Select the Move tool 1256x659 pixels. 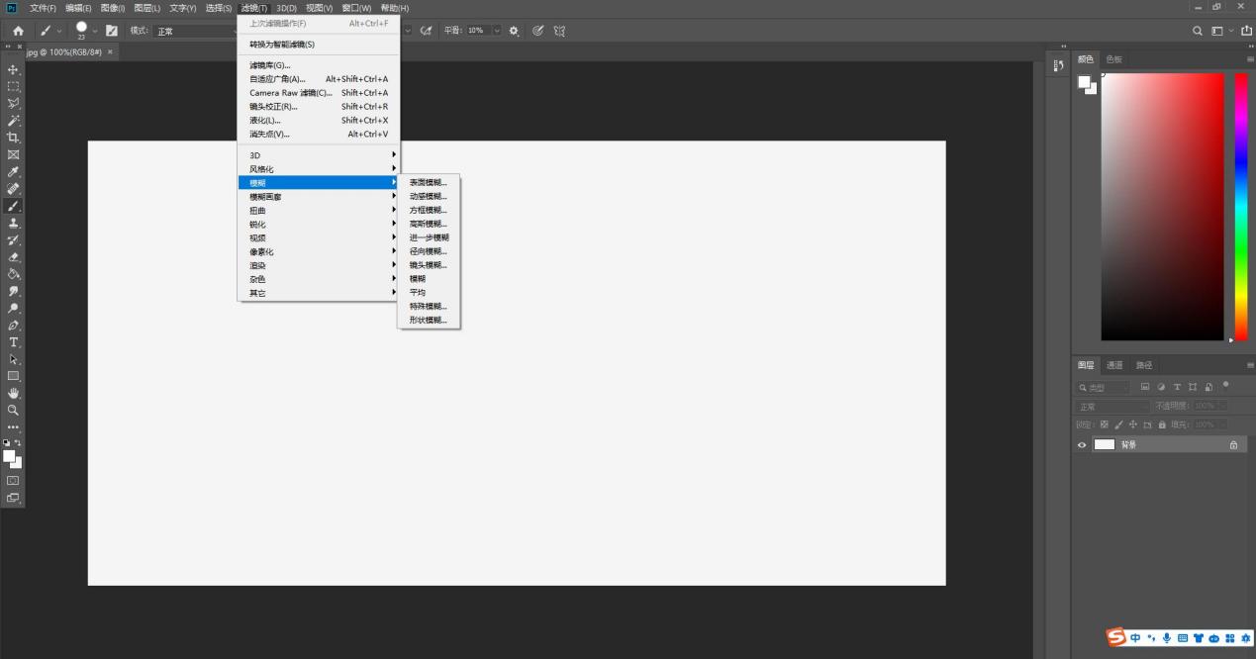point(14,69)
